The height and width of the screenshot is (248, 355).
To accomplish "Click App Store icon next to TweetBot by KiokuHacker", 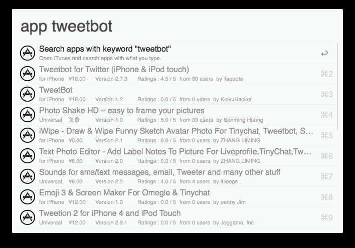I will 28,94.
